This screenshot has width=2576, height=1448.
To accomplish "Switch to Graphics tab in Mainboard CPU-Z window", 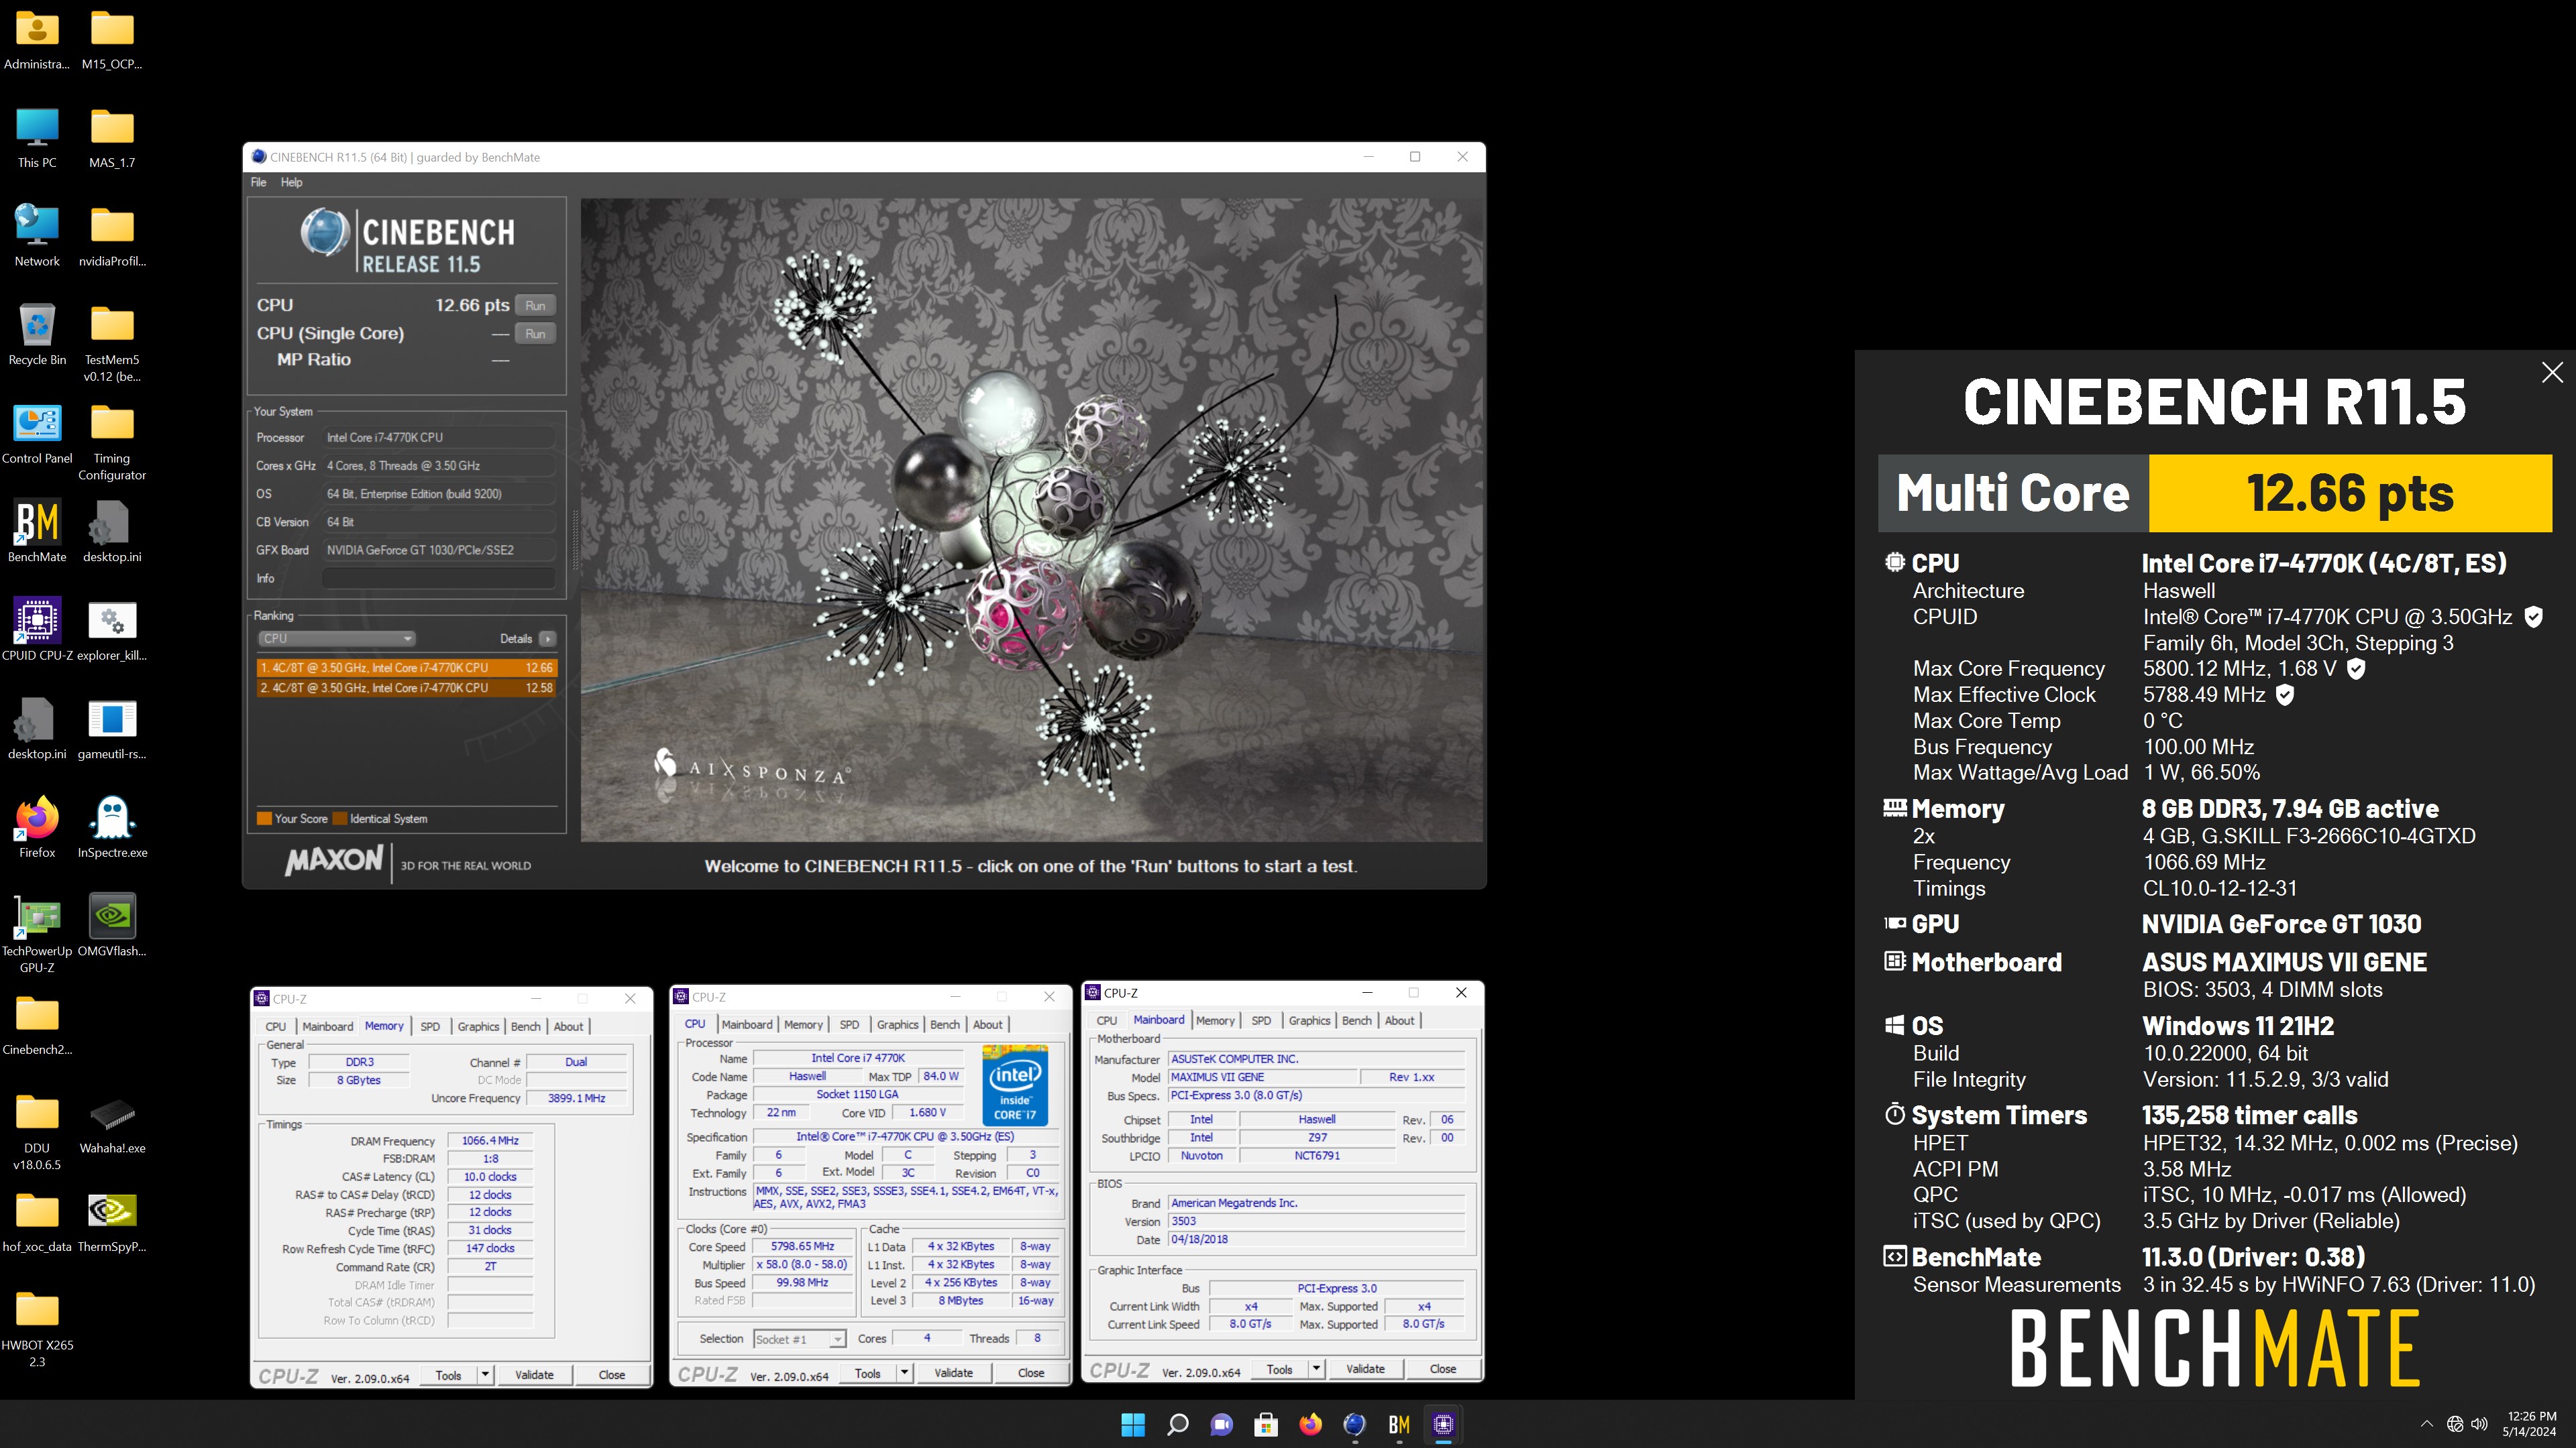I will [x=1309, y=1020].
